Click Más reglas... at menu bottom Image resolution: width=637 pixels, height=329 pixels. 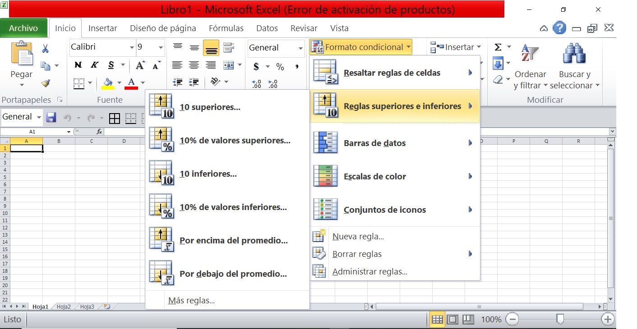coord(227,300)
